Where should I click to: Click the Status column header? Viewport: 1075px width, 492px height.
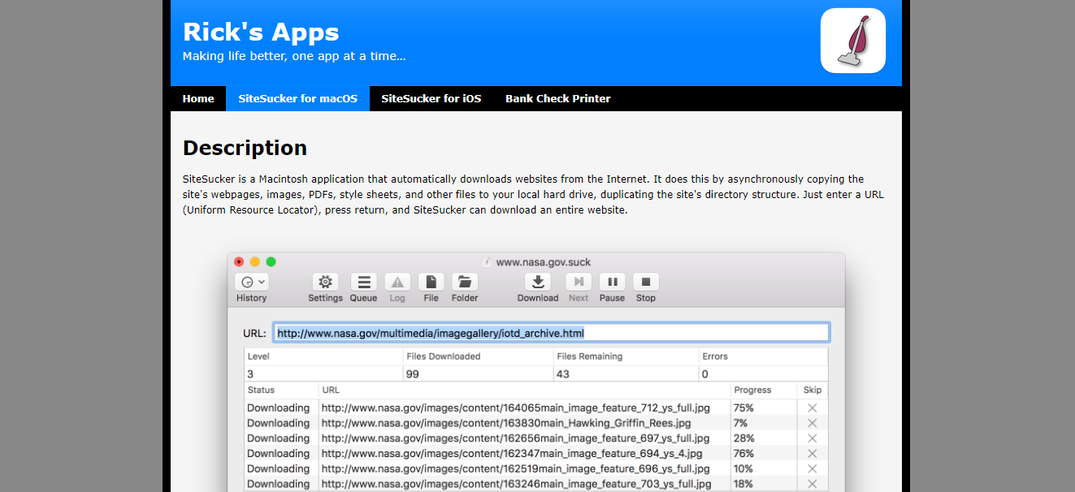[261, 390]
